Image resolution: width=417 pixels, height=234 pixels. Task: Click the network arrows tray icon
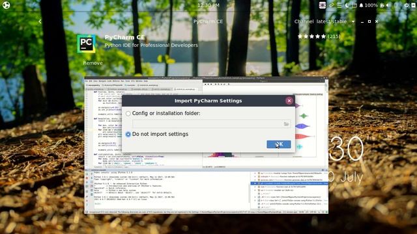(332, 5)
